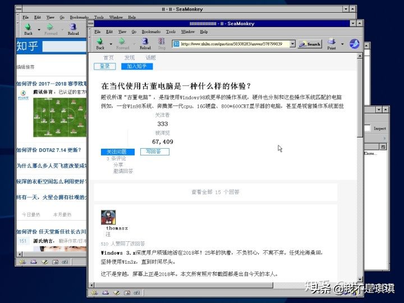This screenshot has height=303, width=404.
Task: Open the View menu in the front window
Action: (122, 31)
